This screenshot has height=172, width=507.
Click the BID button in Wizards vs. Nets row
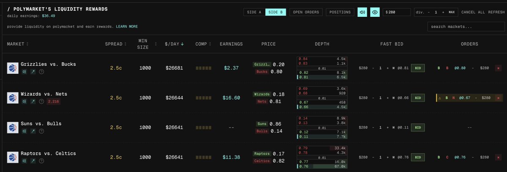418,98
